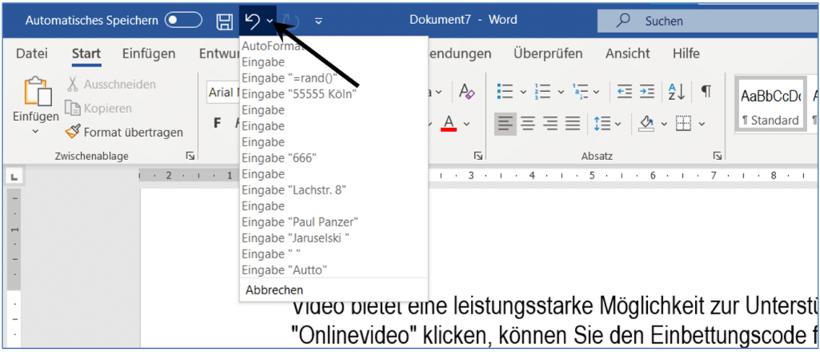Toggle paragraph marks (¶) display
820x352 pixels.
tap(705, 91)
